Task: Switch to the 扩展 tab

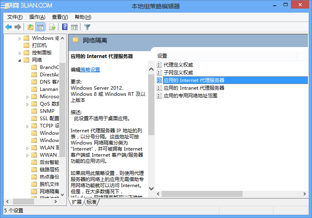Action: pyautogui.click(x=77, y=202)
